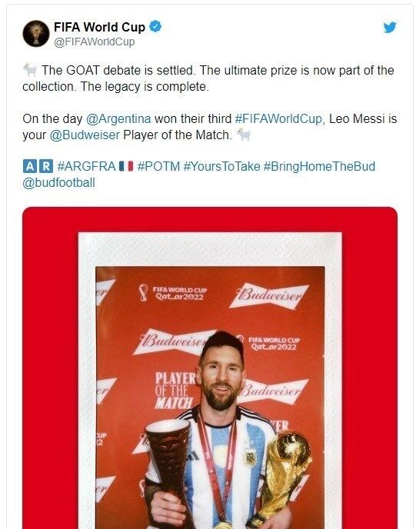Click the goat emoji after 'Player of the Match.'
The height and width of the screenshot is (529, 416).
(244, 135)
